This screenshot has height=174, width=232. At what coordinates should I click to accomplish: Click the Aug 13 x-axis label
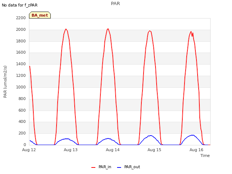click(71, 150)
